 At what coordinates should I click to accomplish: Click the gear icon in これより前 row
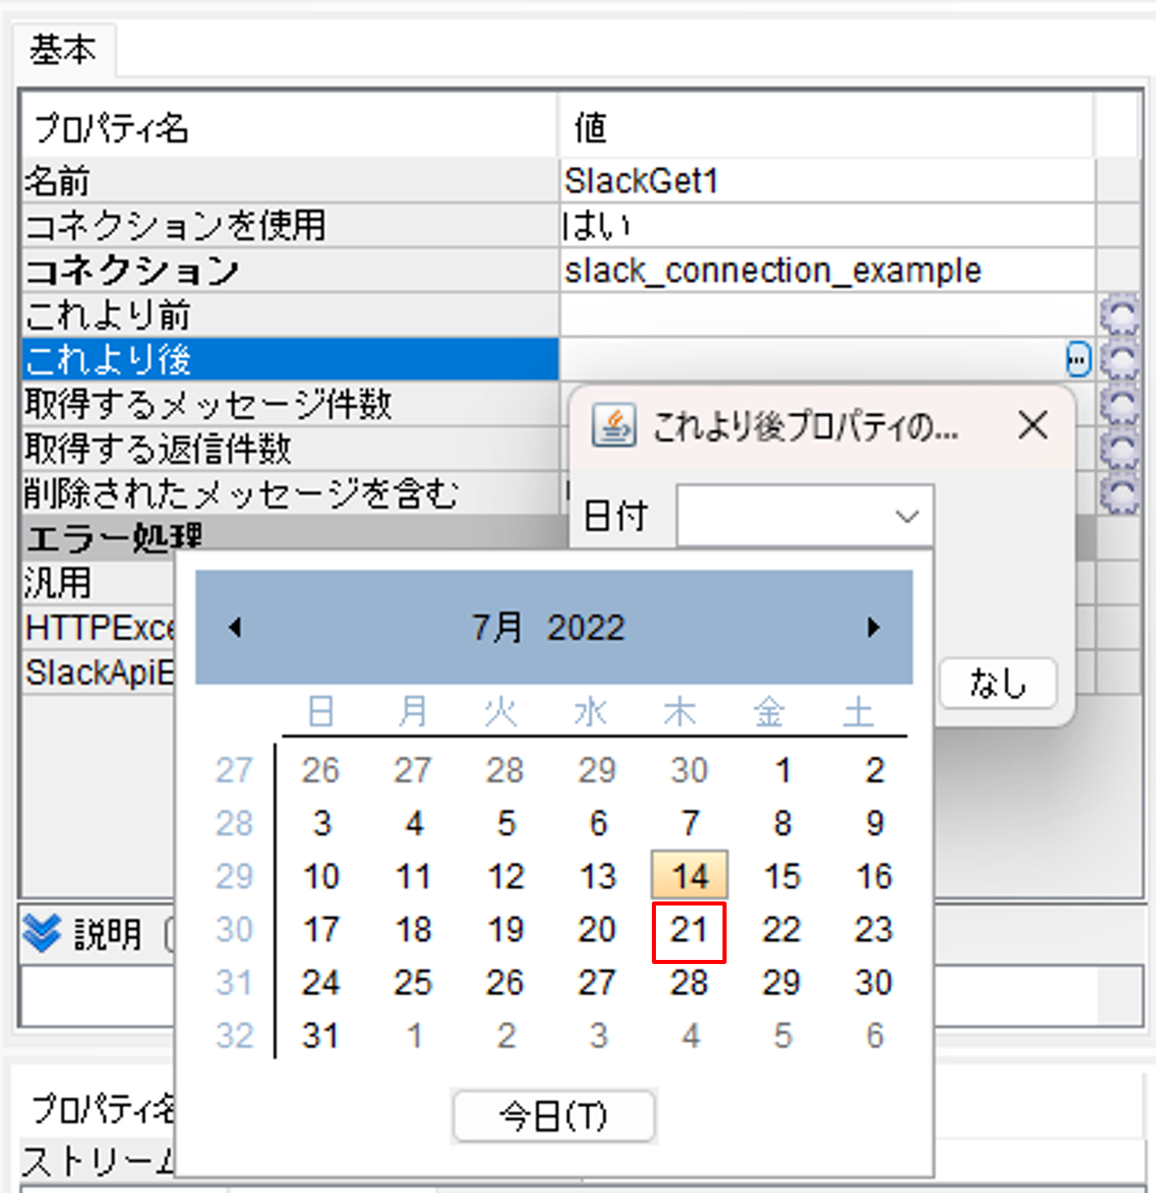1119,315
